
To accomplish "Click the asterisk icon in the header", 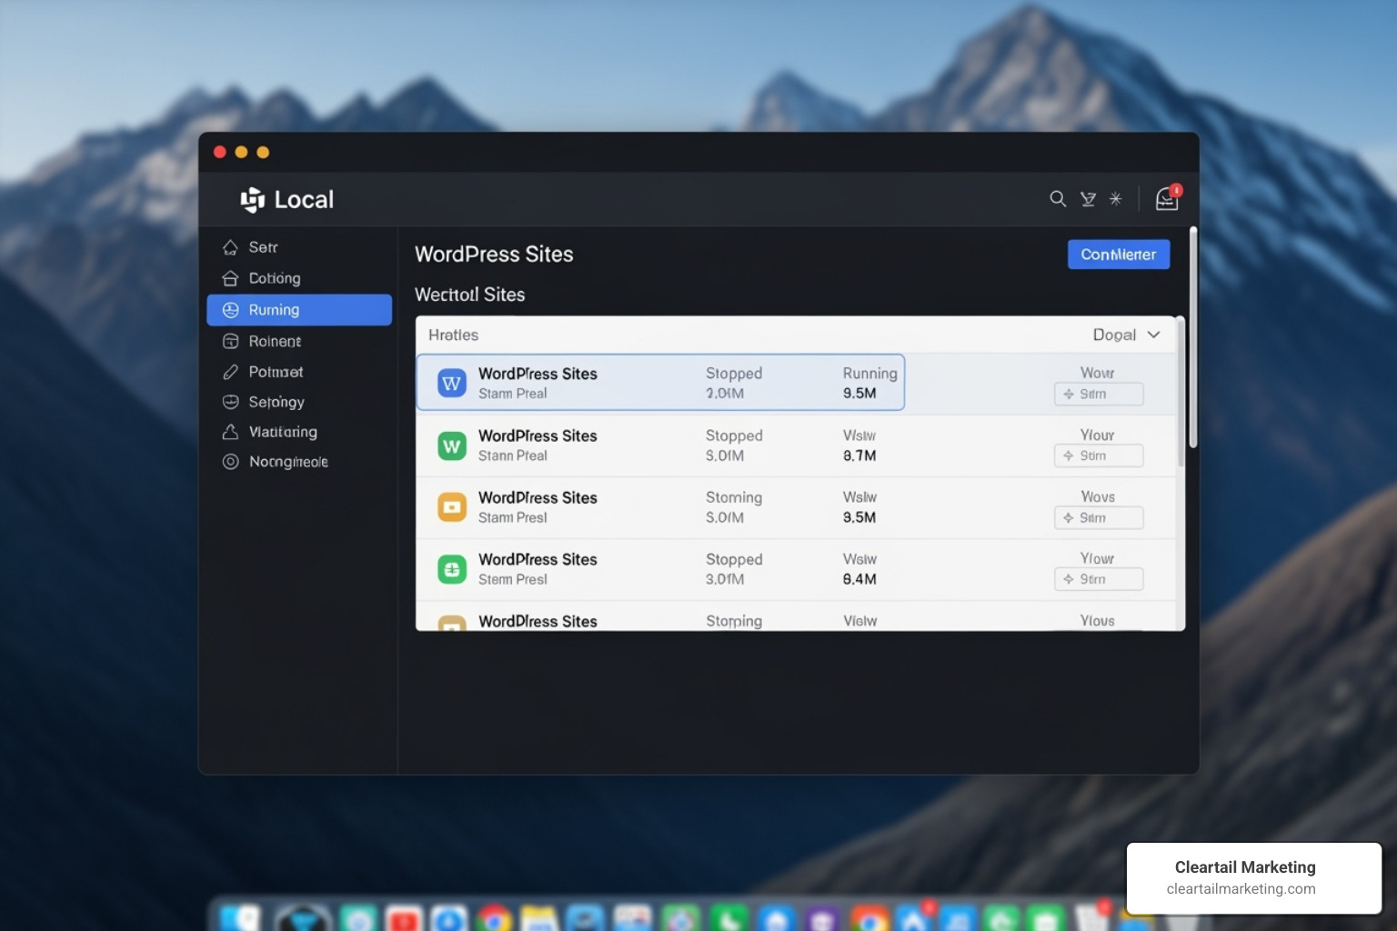I will click(1115, 199).
